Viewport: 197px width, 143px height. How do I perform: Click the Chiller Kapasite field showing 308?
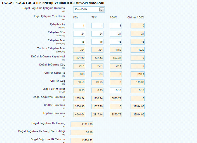coord(79,74)
